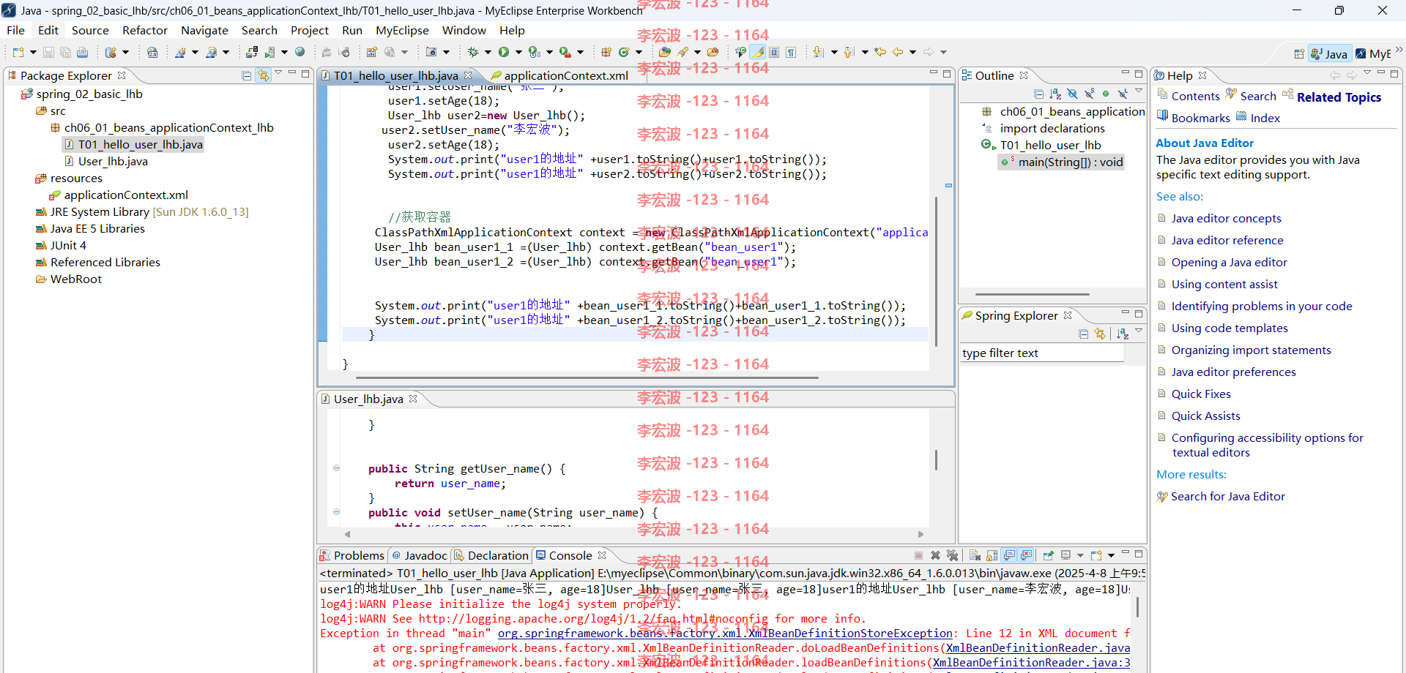Click vertical scrollbar thumb in Console
Image resolution: width=1406 pixels, height=673 pixels.
[x=1137, y=607]
